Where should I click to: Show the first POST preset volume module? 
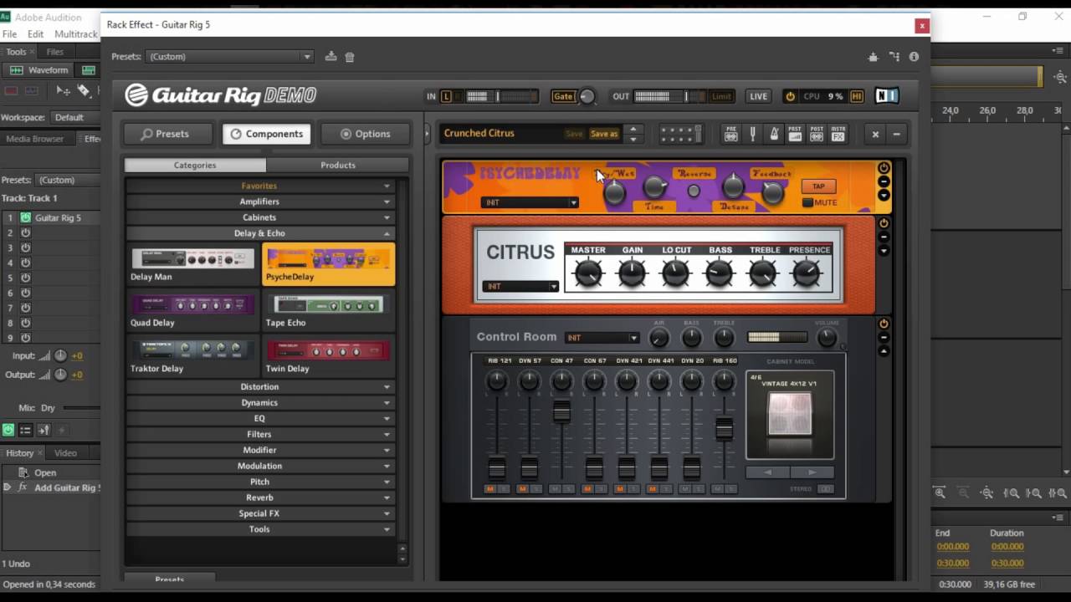[x=795, y=134]
